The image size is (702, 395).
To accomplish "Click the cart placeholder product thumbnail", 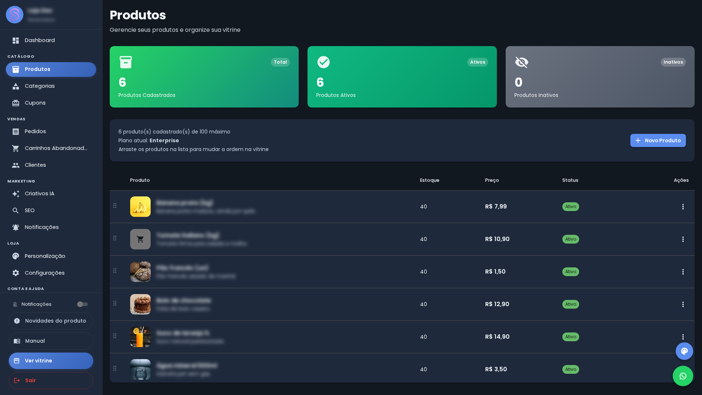I will (140, 239).
